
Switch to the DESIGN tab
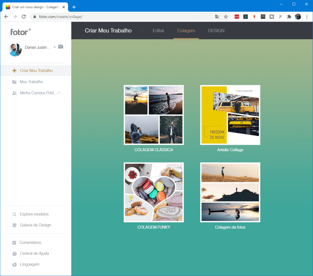tap(216, 30)
